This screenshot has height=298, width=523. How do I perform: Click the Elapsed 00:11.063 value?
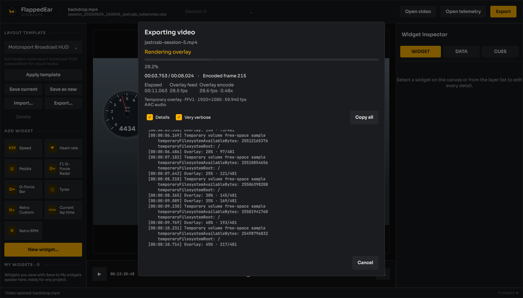click(x=156, y=91)
